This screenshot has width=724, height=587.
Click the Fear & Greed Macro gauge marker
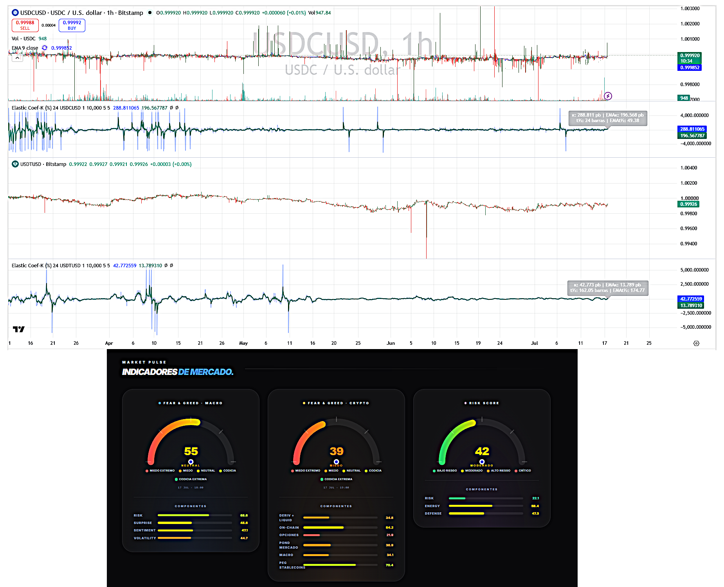(191, 462)
